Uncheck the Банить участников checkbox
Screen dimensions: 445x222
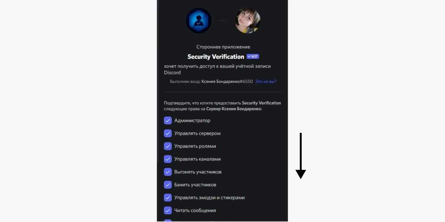pyautogui.click(x=168, y=185)
